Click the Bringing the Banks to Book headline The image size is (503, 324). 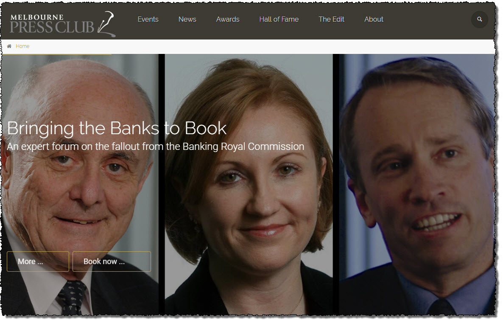(x=117, y=128)
